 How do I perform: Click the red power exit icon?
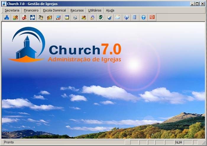152,17
